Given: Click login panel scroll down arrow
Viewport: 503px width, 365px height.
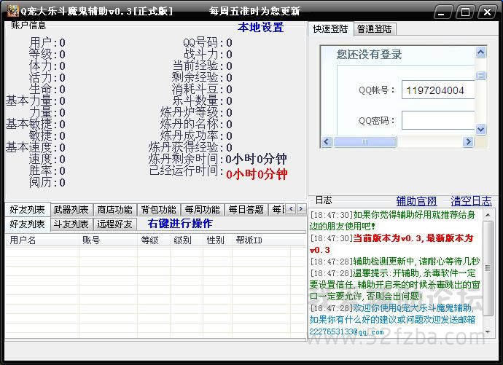Looking at the screenshot, I should [480, 129].
